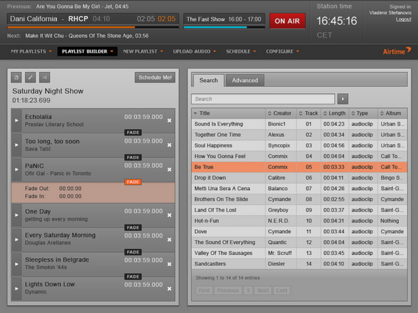Toggle the orange fade after PaNiC
The height and width of the screenshot is (313, 418).
133,182
